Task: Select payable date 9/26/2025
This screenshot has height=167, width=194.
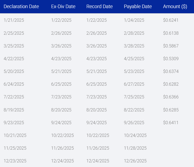Action: [x=134, y=123]
